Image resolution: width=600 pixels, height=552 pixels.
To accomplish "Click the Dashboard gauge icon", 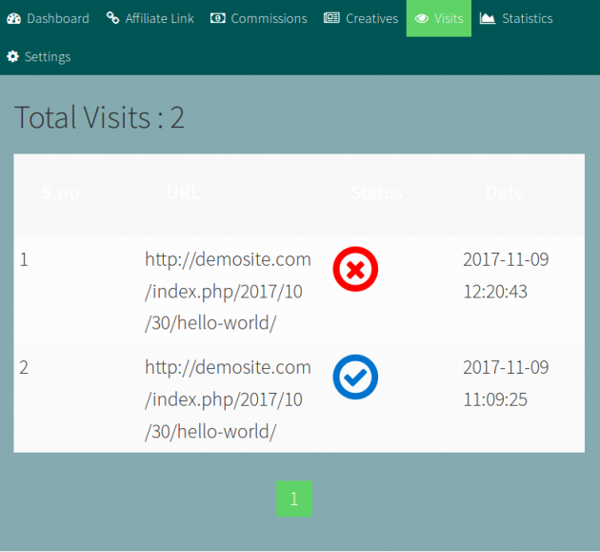I will (x=13, y=18).
